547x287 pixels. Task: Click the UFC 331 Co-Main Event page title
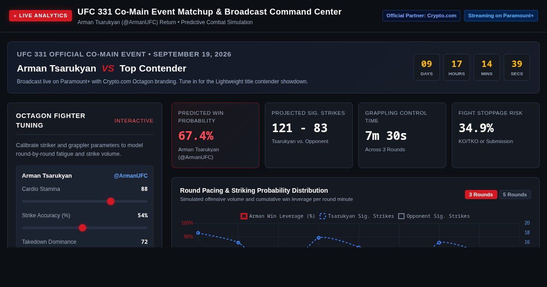[x=209, y=12]
